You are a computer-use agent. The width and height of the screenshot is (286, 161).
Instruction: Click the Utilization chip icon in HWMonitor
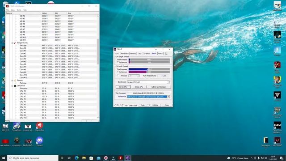[15, 85]
